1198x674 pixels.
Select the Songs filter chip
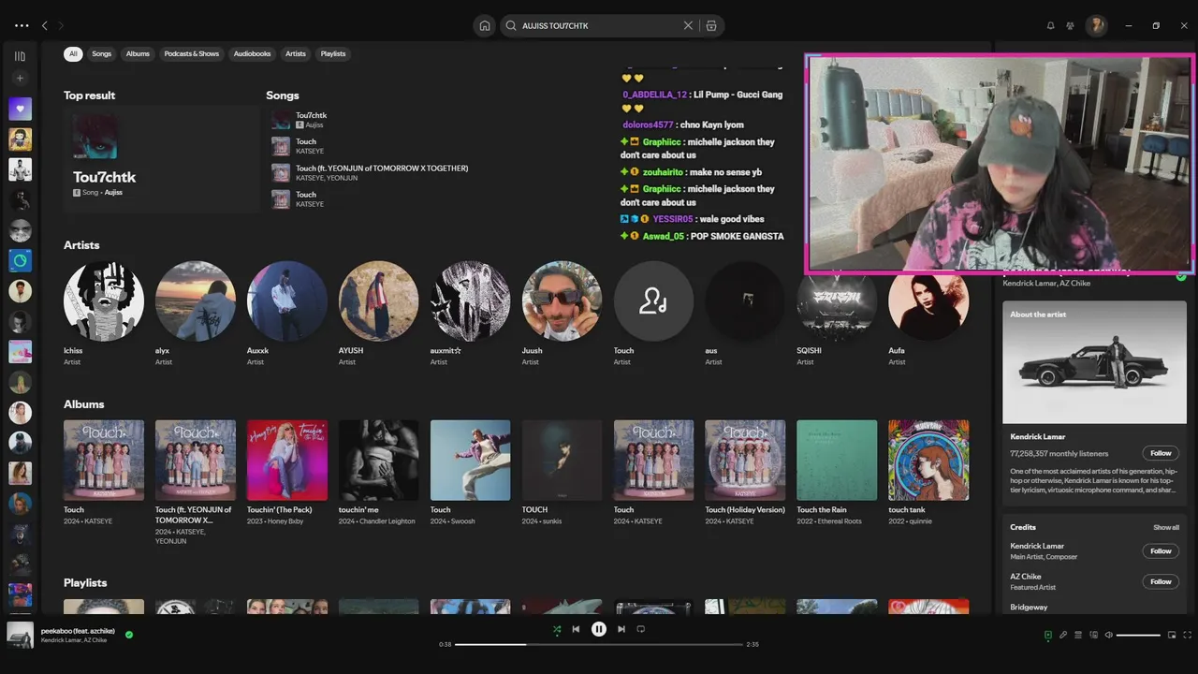click(101, 53)
